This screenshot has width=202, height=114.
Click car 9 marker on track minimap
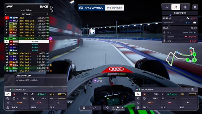(194, 60)
